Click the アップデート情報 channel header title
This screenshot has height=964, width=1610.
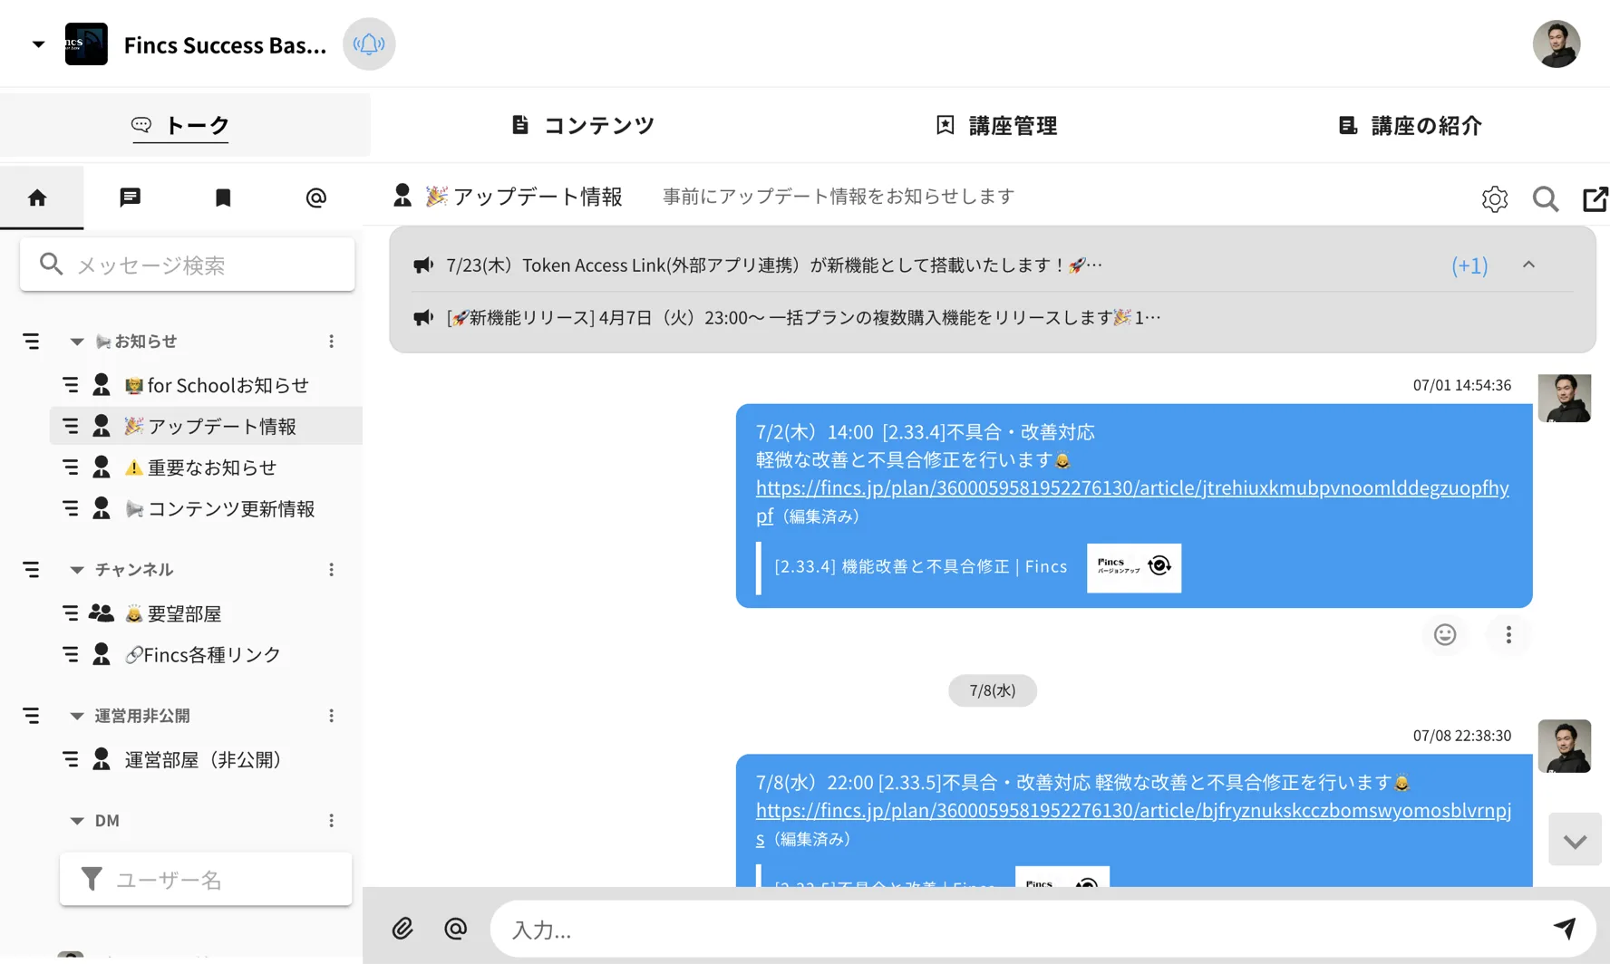pos(523,197)
